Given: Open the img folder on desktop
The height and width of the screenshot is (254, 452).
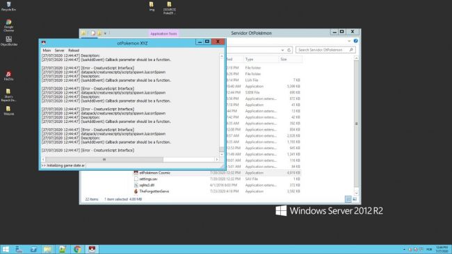Looking at the screenshot, I should [152, 6].
